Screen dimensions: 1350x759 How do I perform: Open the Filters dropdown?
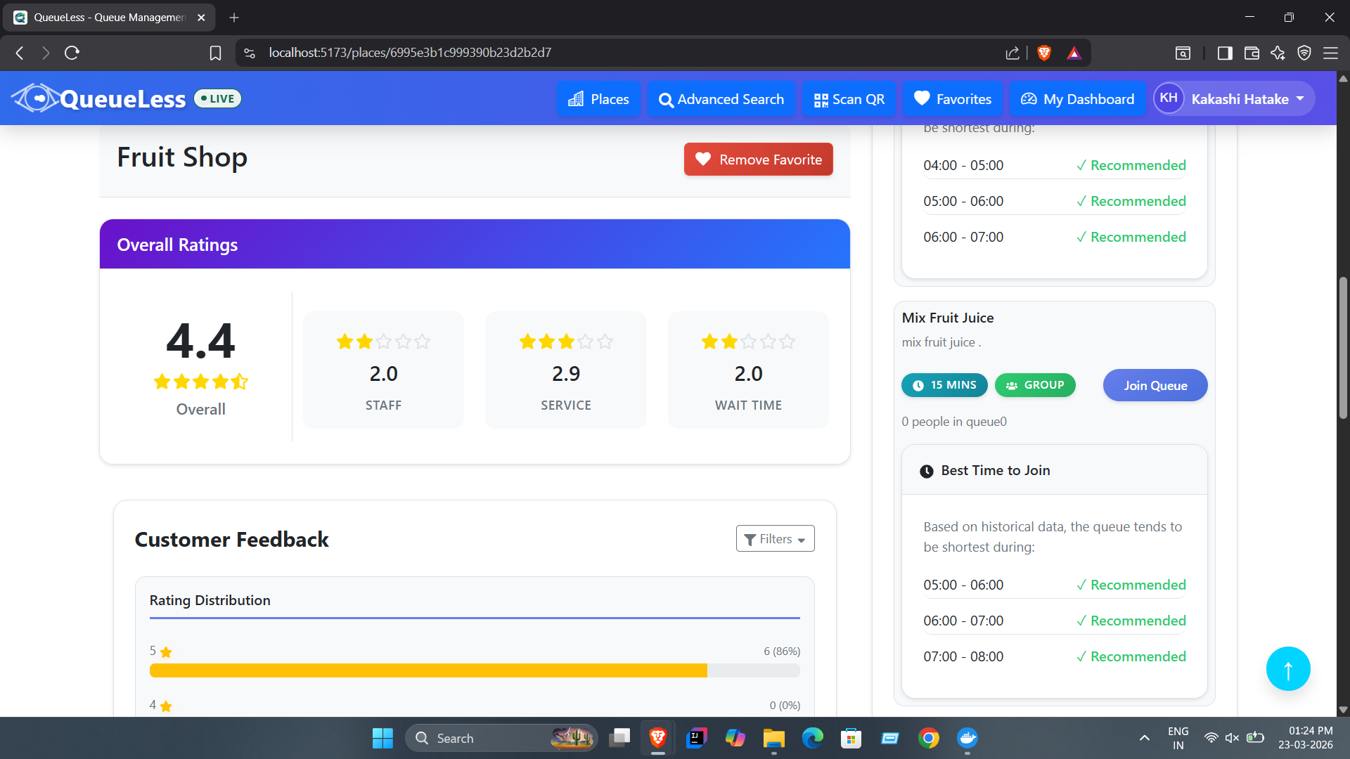775,539
